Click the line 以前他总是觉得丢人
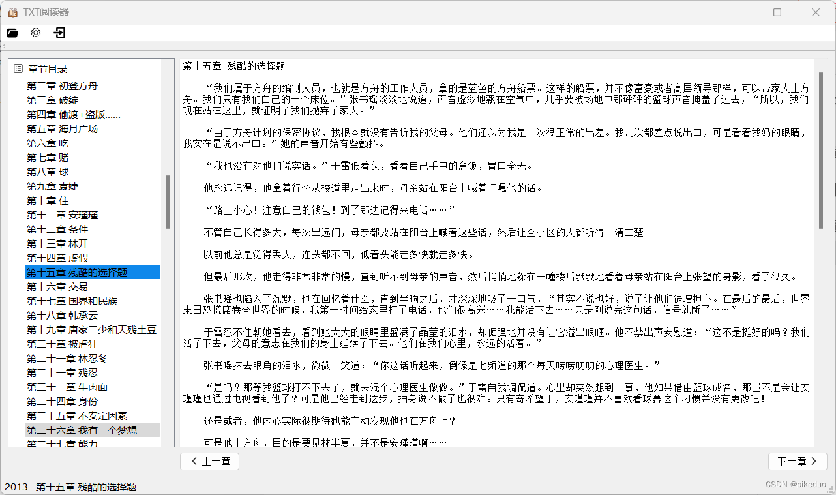The image size is (836, 495). point(339,254)
